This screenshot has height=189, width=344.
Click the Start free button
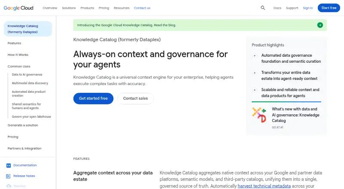[329, 8]
